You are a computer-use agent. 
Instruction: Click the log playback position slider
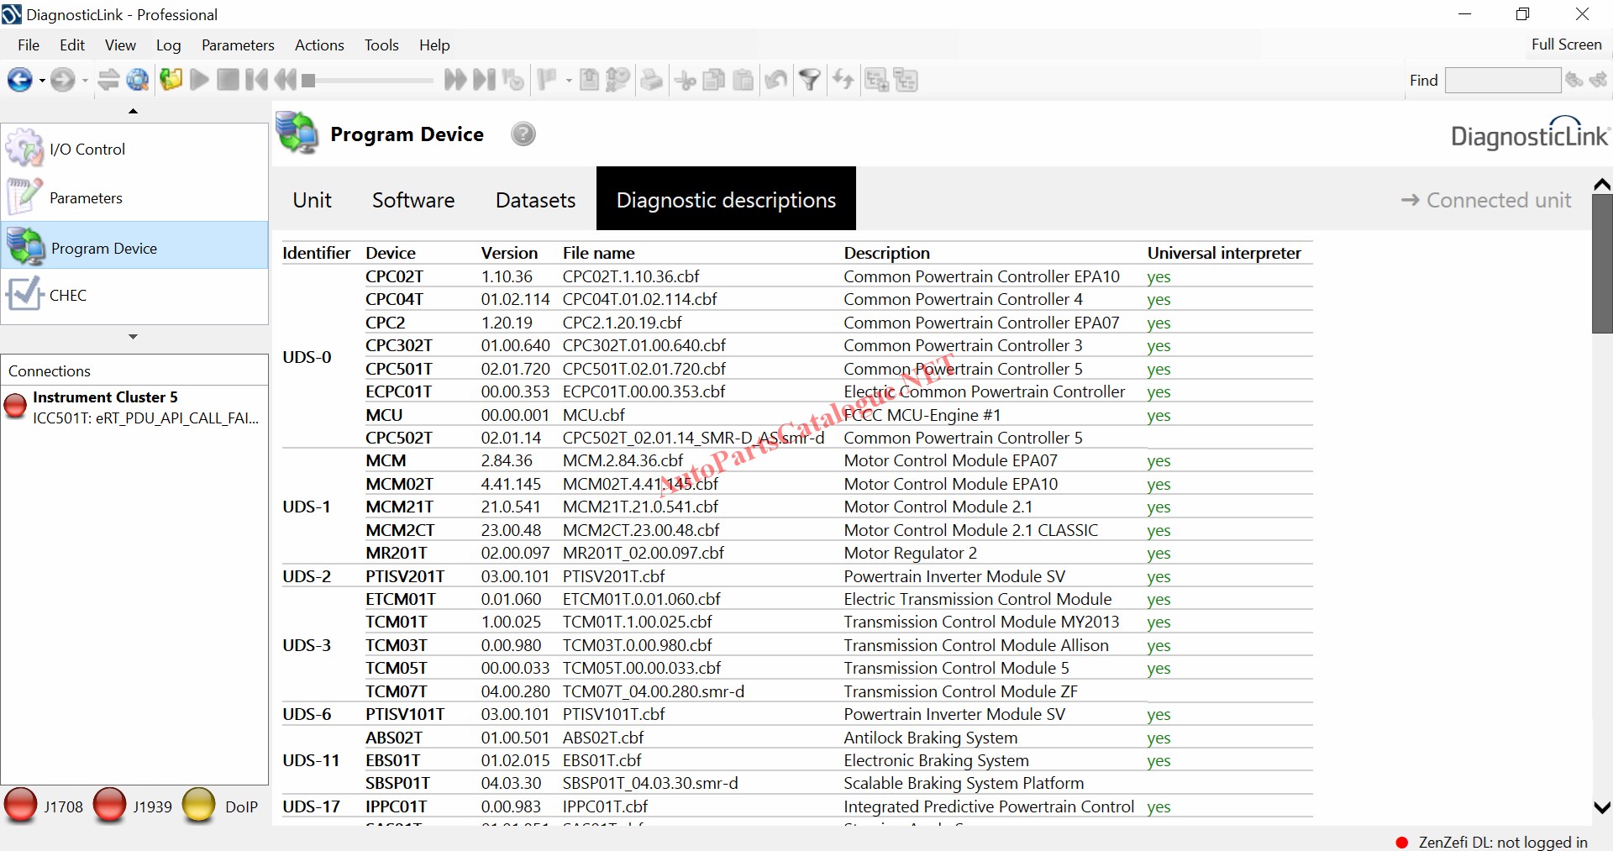coord(370,81)
